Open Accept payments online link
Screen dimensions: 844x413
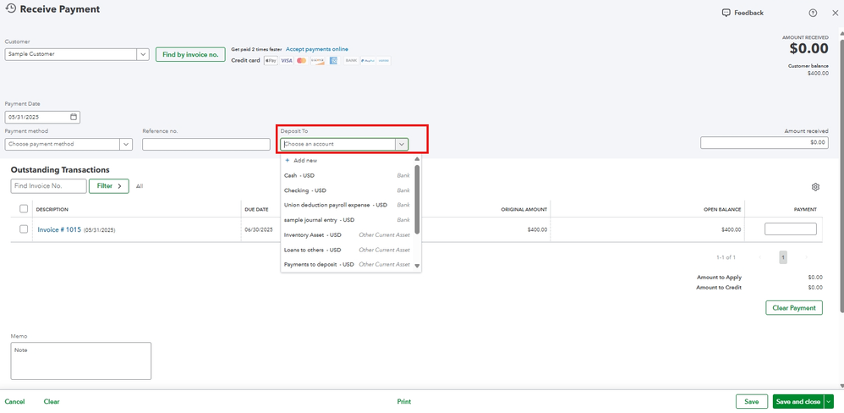click(x=317, y=49)
